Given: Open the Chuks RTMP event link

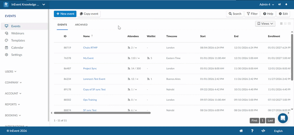Looking at the screenshot, I should coord(90,48).
